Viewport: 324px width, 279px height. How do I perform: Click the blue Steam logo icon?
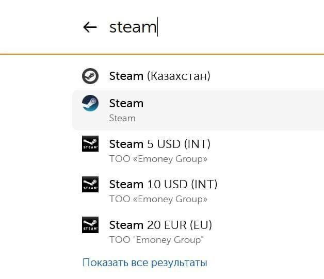point(90,103)
